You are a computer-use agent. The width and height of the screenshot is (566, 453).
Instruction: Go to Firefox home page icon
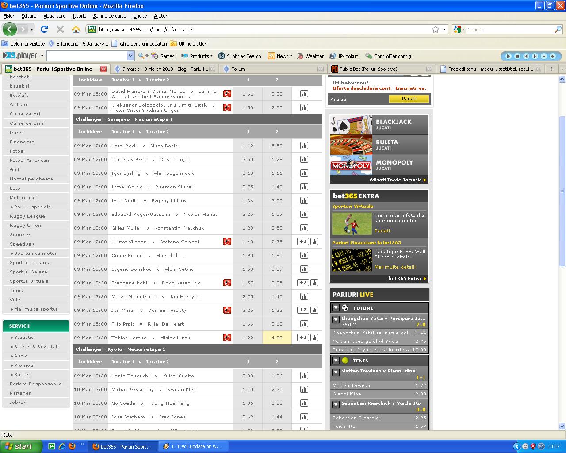(x=76, y=29)
